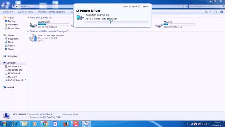Click Uninstall or change a program
The image size is (225, 127).
[52, 12]
